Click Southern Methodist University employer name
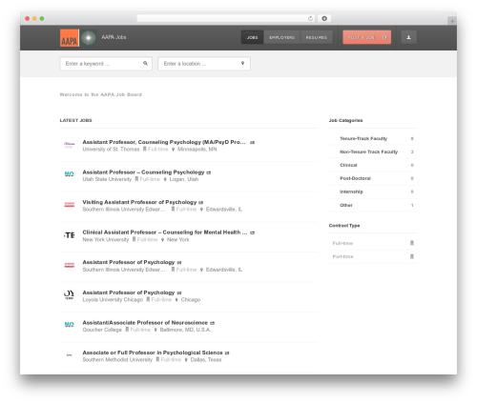This screenshot has width=477, height=403. pos(117,360)
